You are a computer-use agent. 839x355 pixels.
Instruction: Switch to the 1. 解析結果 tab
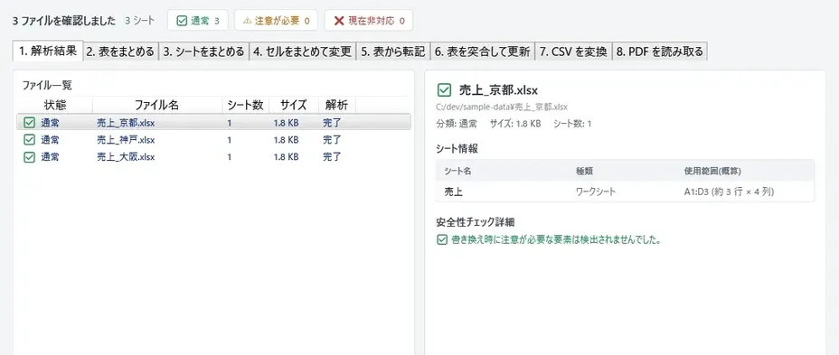(48, 51)
